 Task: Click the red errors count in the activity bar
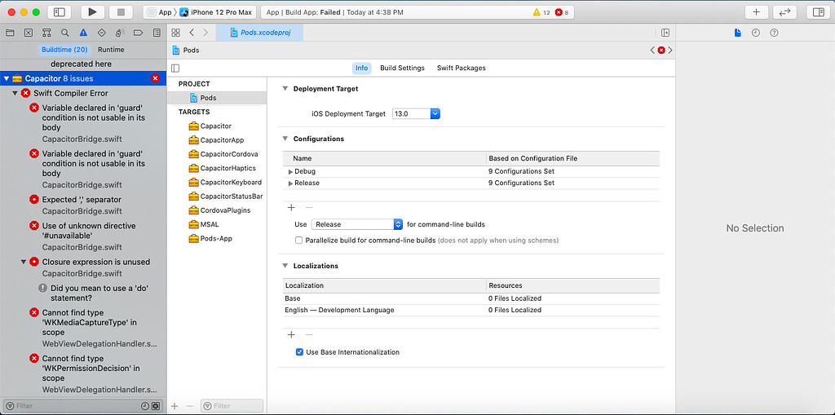pos(562,12)
